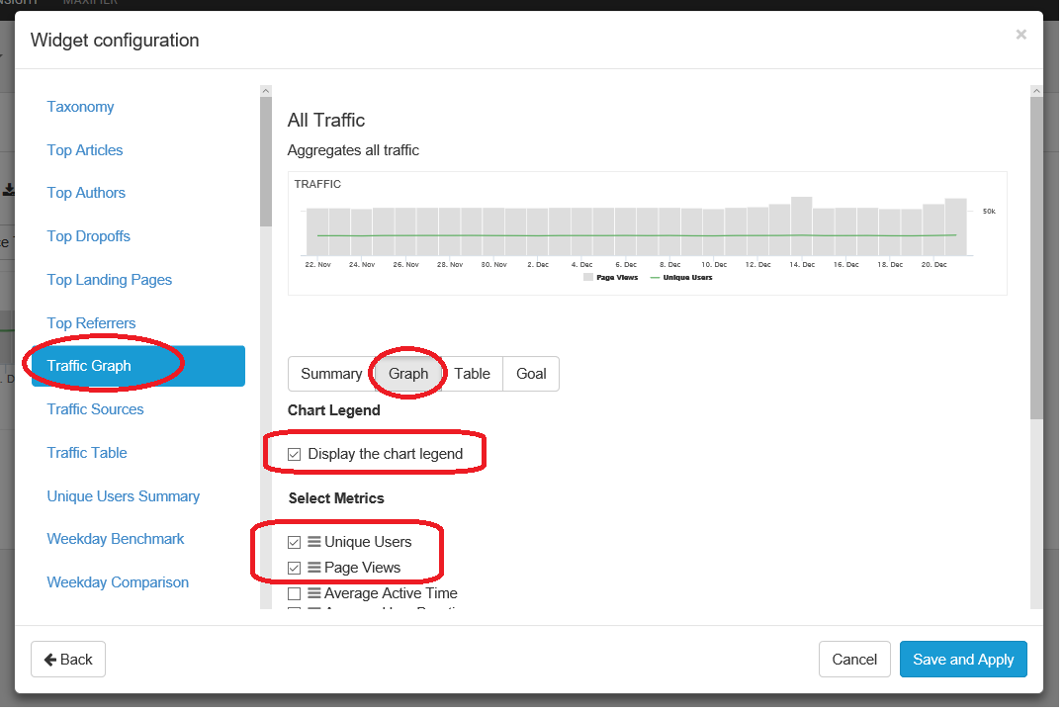Select the Graph tab

tap(410, 376)
